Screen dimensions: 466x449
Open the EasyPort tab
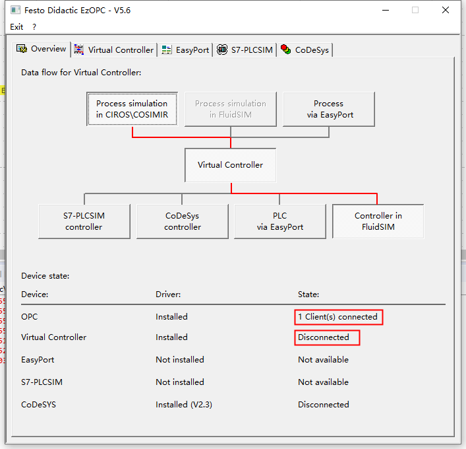[x=185, y=50]
